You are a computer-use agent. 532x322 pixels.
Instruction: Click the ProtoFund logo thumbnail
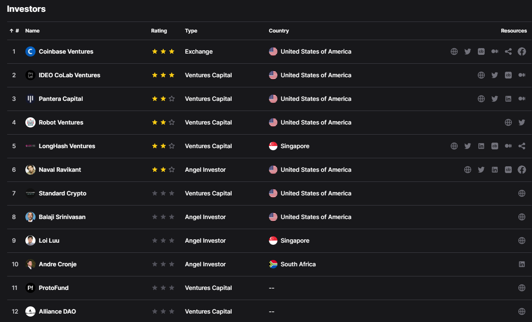pos(30,288)
